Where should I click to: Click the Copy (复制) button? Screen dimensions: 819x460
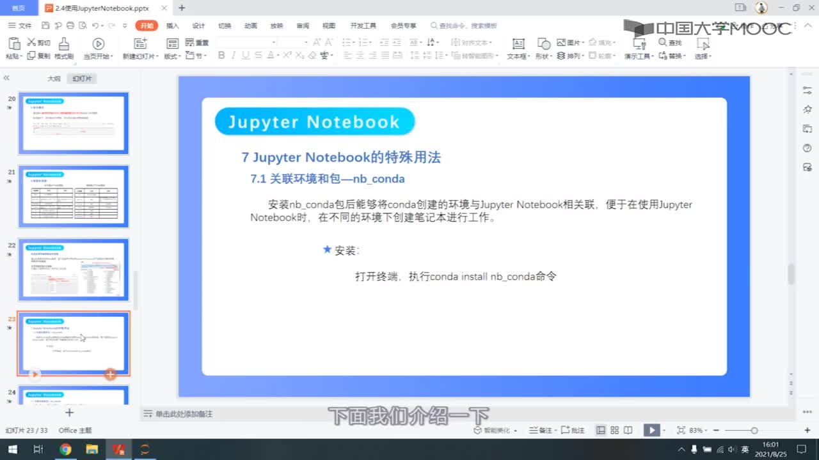coord(38,56)
